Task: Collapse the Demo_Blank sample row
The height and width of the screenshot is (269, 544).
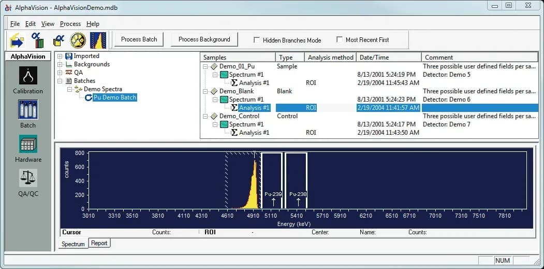Action: click(205, 91)
